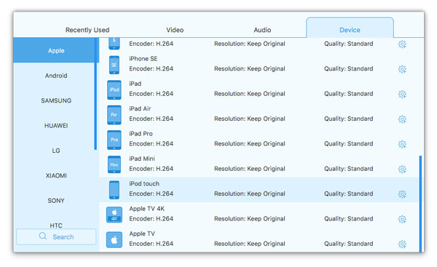Screen dimensions: 437x267
Task: Click Quality: Standard for iPhone SE
Action: [348, 68]
